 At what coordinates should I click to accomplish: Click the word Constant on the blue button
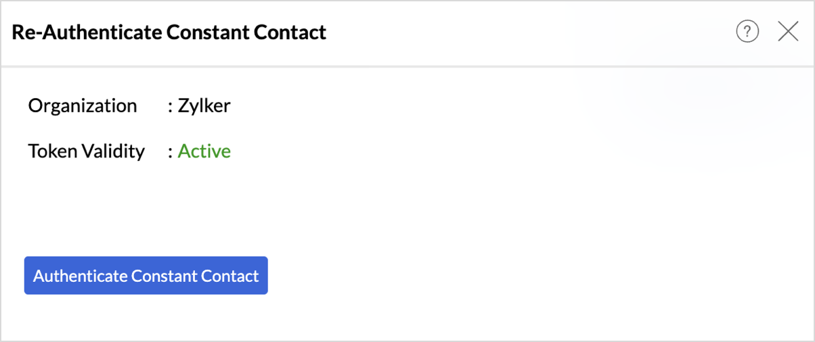point(164,276)
